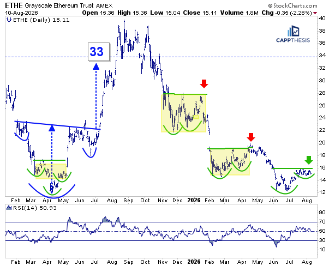The height and width of the screenshot is (266, 329).
Task: Click the 2026 year label under RSI panel
Action: 194,262
